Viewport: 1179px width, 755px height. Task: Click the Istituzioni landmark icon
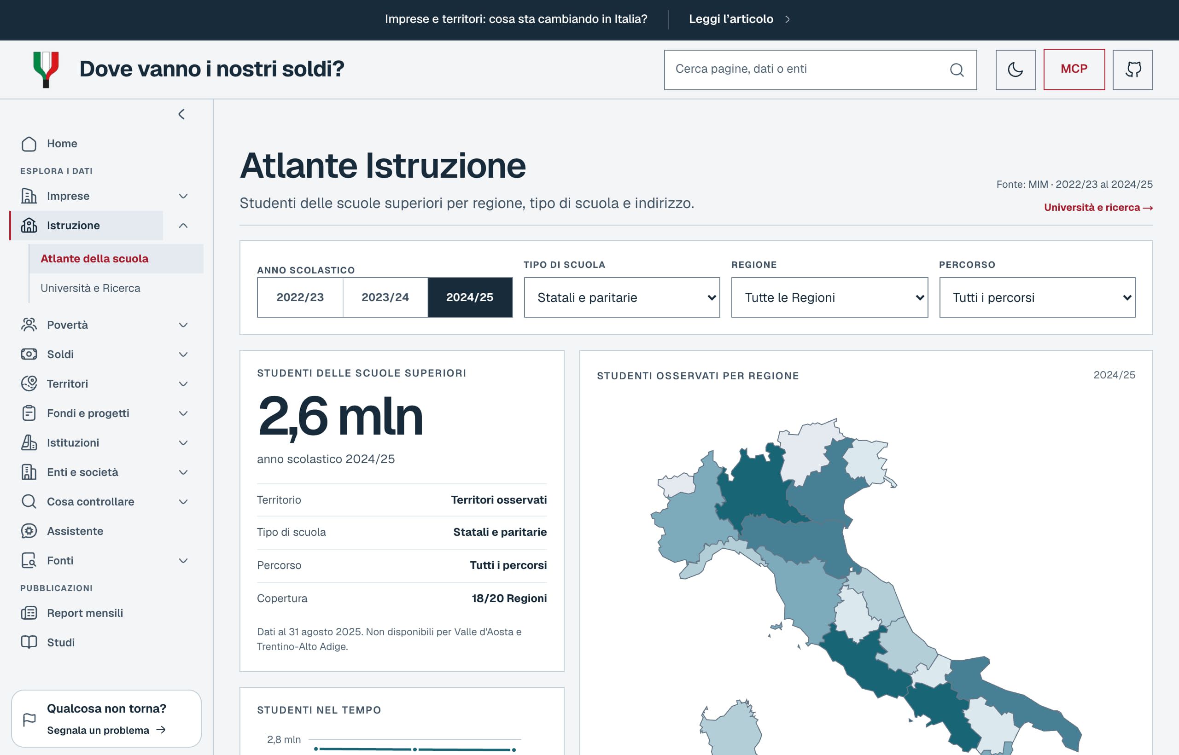tap(29, 443)
